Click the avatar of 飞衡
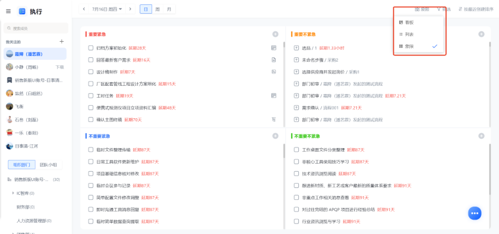499x234 pixels. pyautogui.click(x=9, y=106)
